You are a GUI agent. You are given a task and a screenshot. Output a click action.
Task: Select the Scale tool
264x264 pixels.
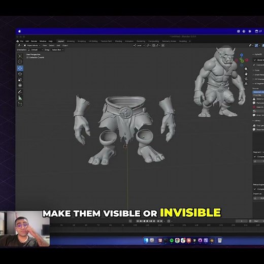[20, 80]
